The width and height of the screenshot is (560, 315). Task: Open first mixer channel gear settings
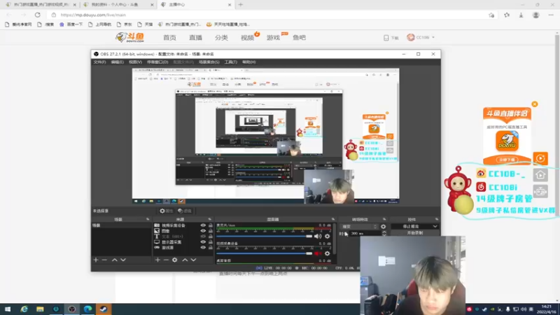pos(327,236)
